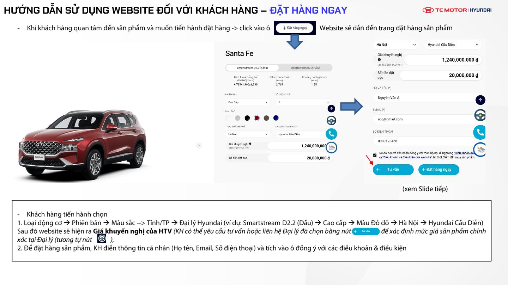Click the blue Tư vấn button under the checkbox
Image resolution: width=508 pixels, height=285 pixels.
pyautogui.click(x=393, y=170)
